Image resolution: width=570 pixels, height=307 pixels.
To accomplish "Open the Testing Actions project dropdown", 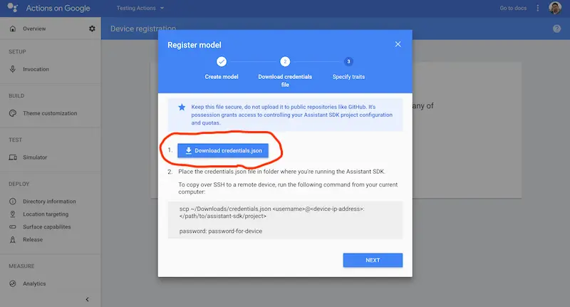I will 140,8.
